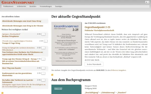
Task: Click the GegenStandpunkt site logo
Action: pos(18,3)
